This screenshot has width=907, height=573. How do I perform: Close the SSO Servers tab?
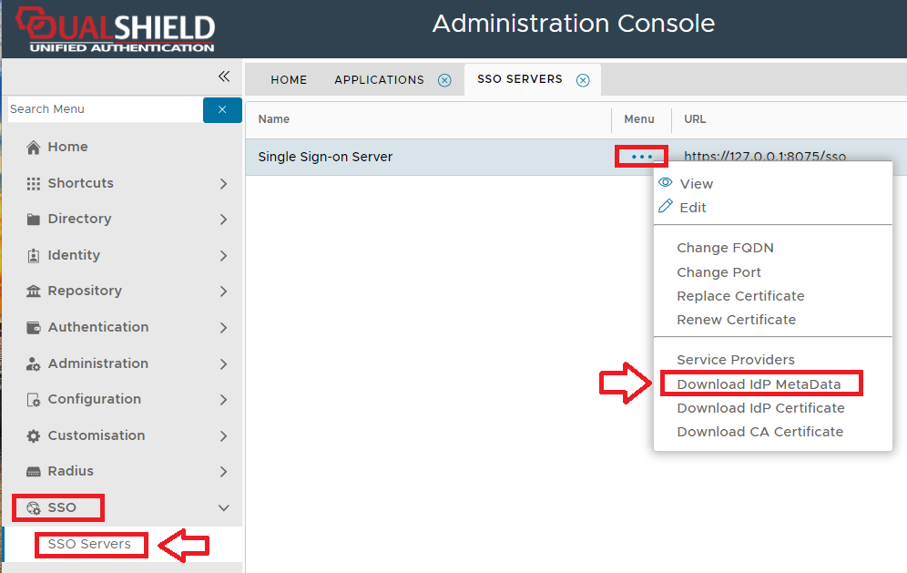coord(583,80)
